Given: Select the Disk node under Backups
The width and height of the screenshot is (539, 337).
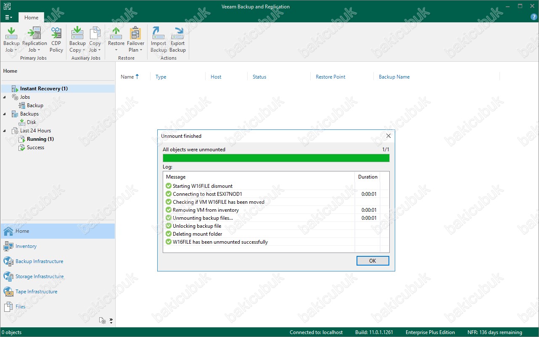Looking at the screenshot, I should click(32, 122).
